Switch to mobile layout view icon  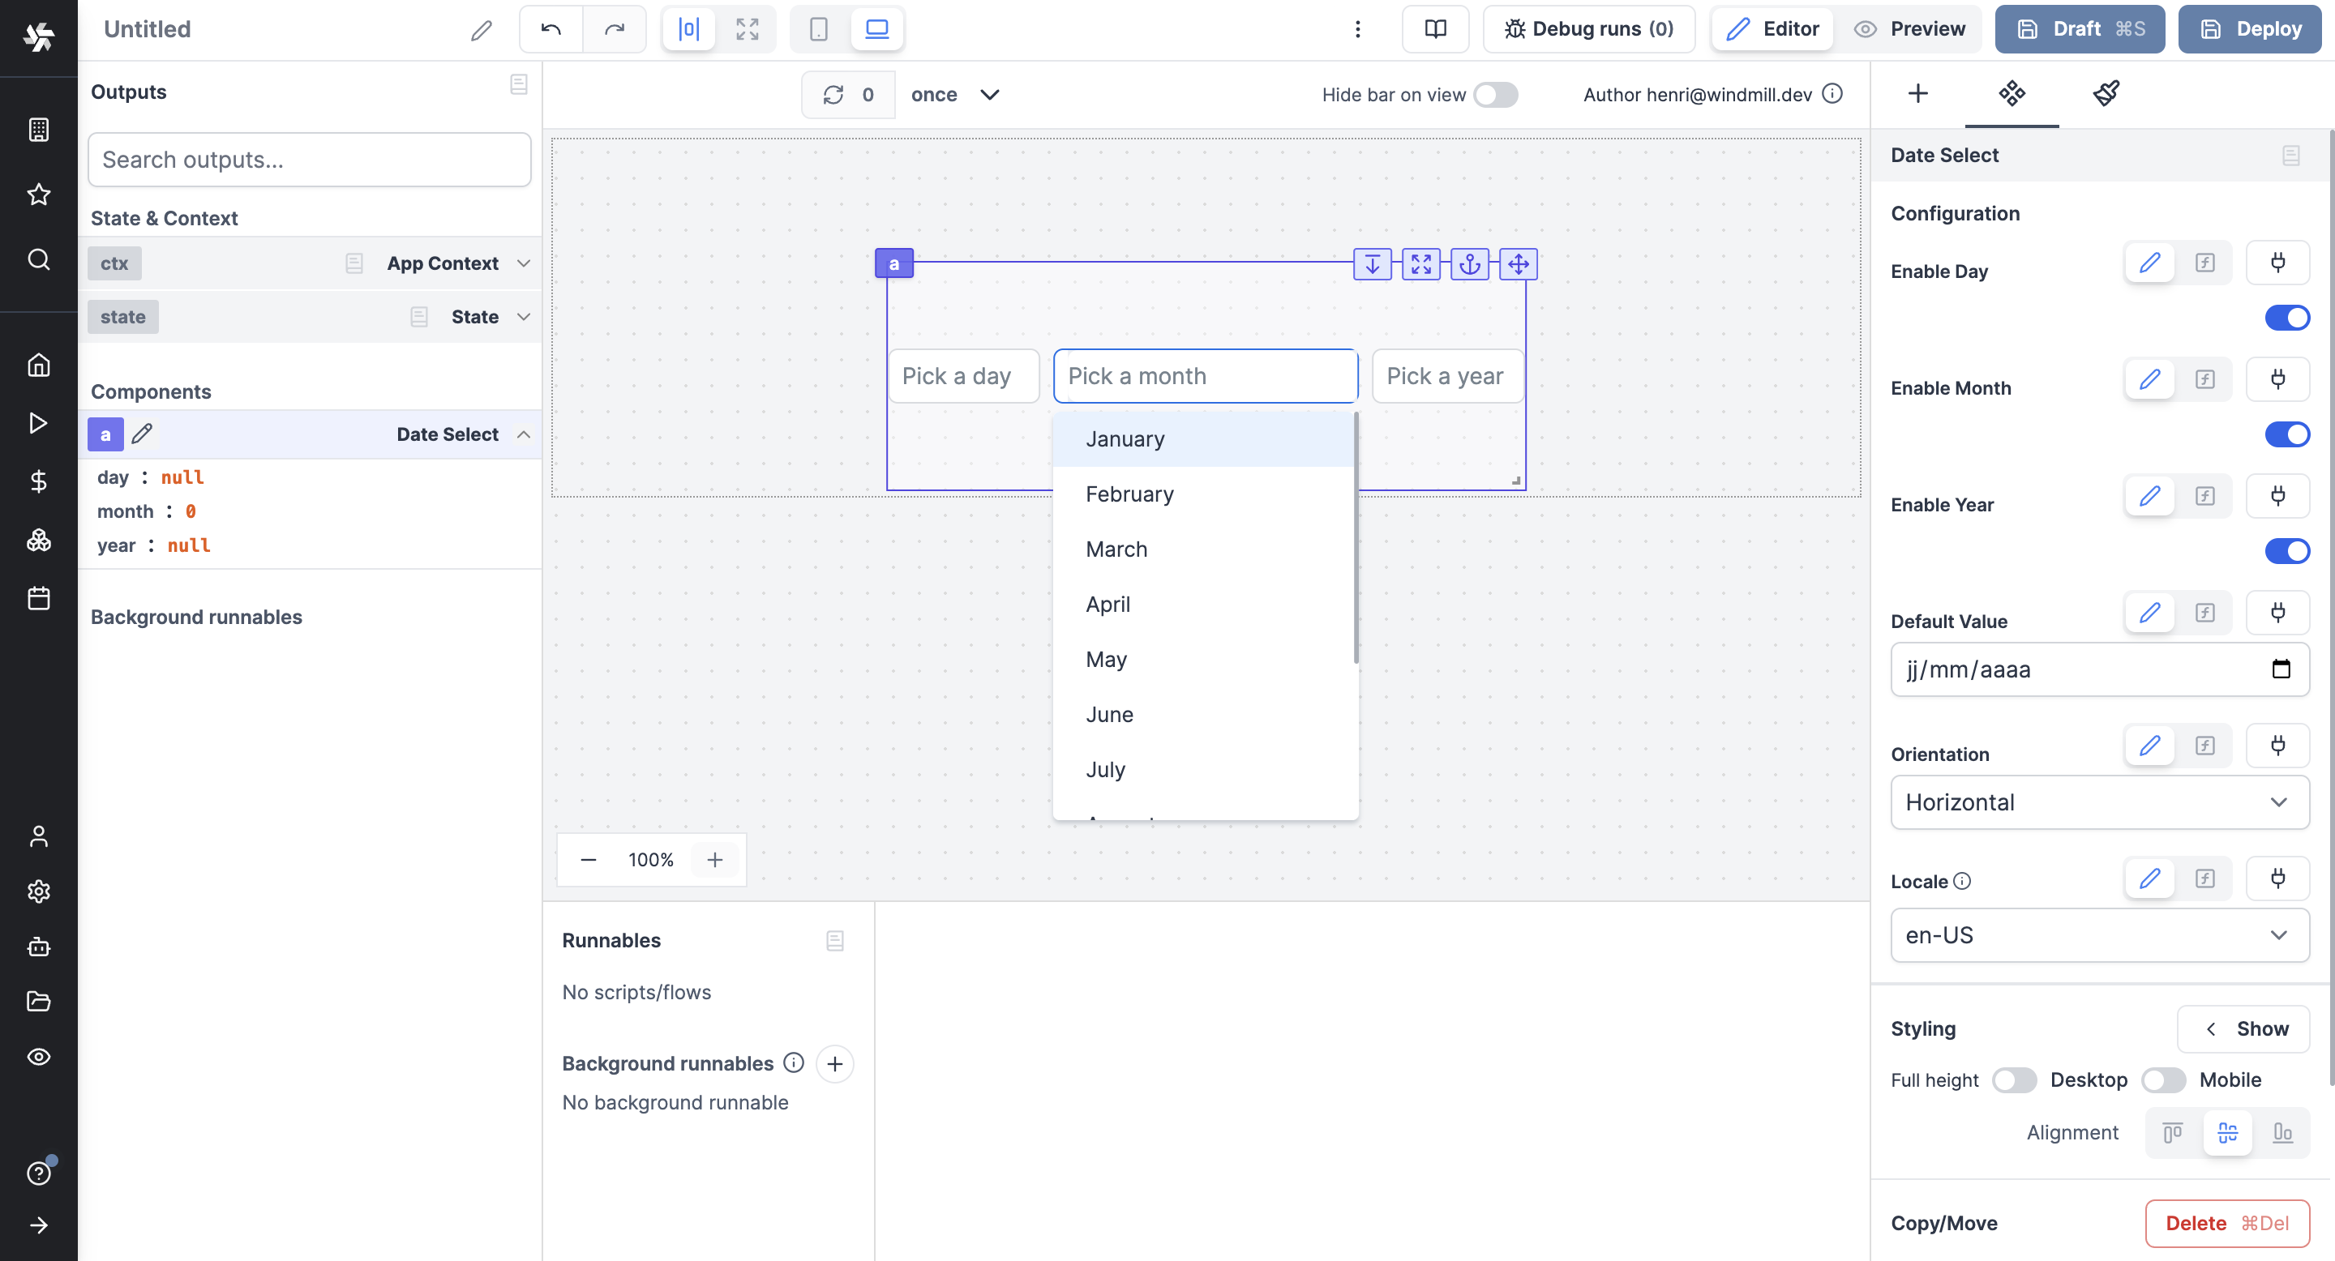click(817, 29)
